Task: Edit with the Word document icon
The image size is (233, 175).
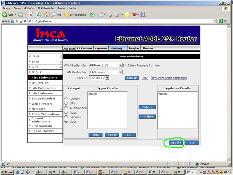Action: [117, 15]
